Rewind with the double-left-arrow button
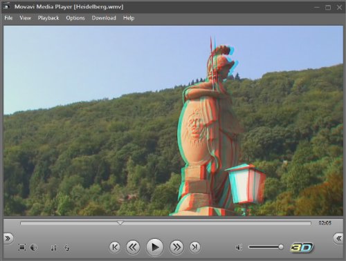The height and width of the screenshot is (261, 346). 133,247
